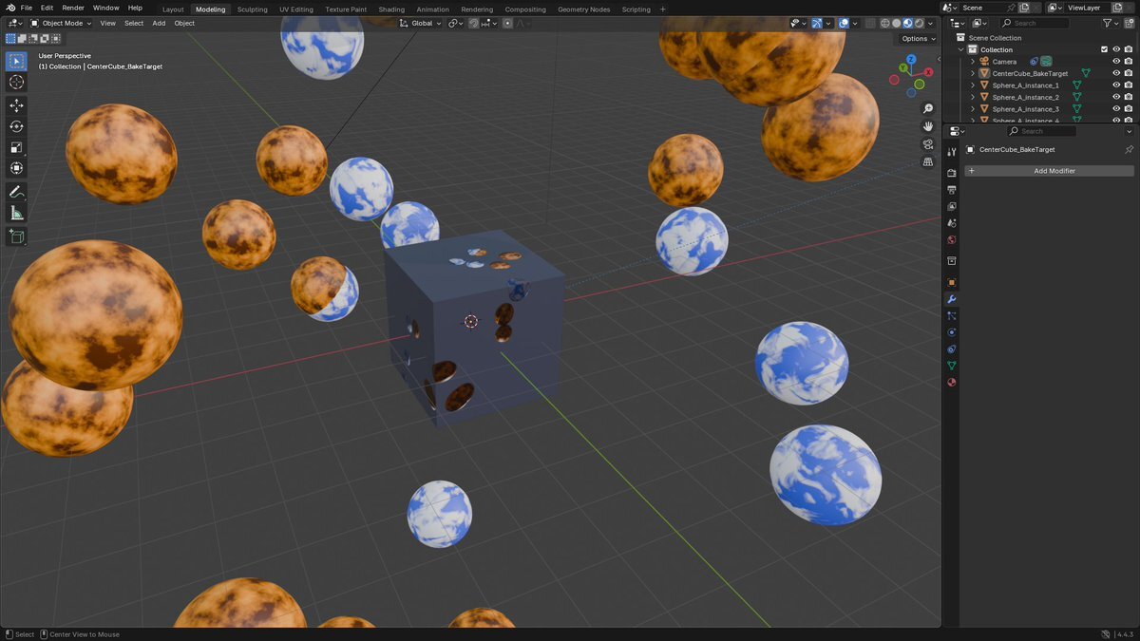Viewport: 1140px width, 641px height.
Task: Select the Annotate tool
Action: tap(16, 192)
